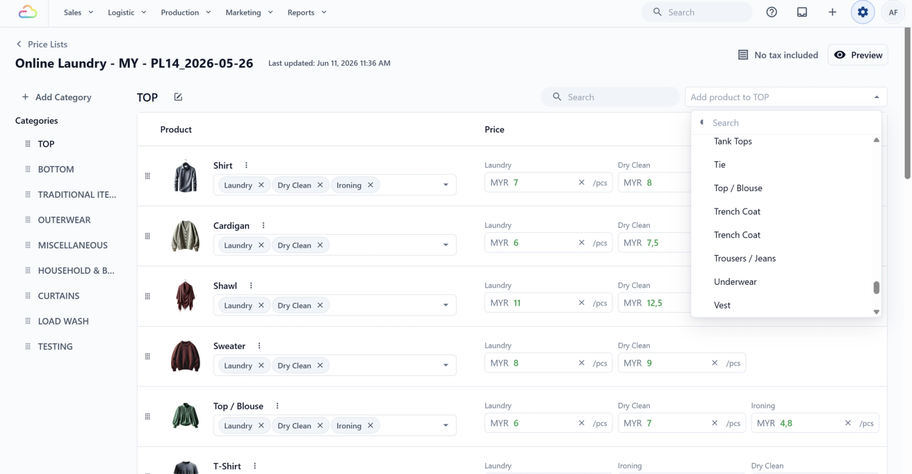Viewport: 912px width, 474px height.
Task: Clear the Sweater Dry Clean price
Action: click(715, 363)
